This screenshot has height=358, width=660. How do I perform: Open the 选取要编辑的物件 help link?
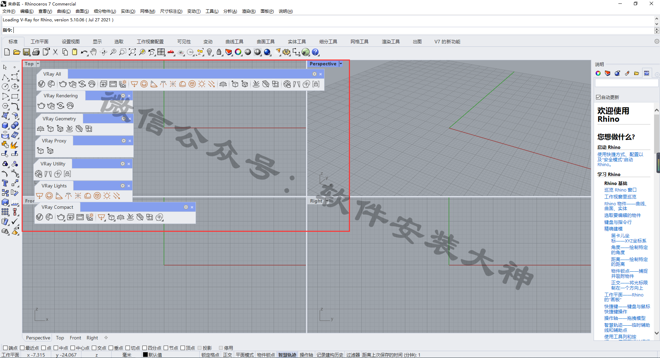(x=623, y=215)
